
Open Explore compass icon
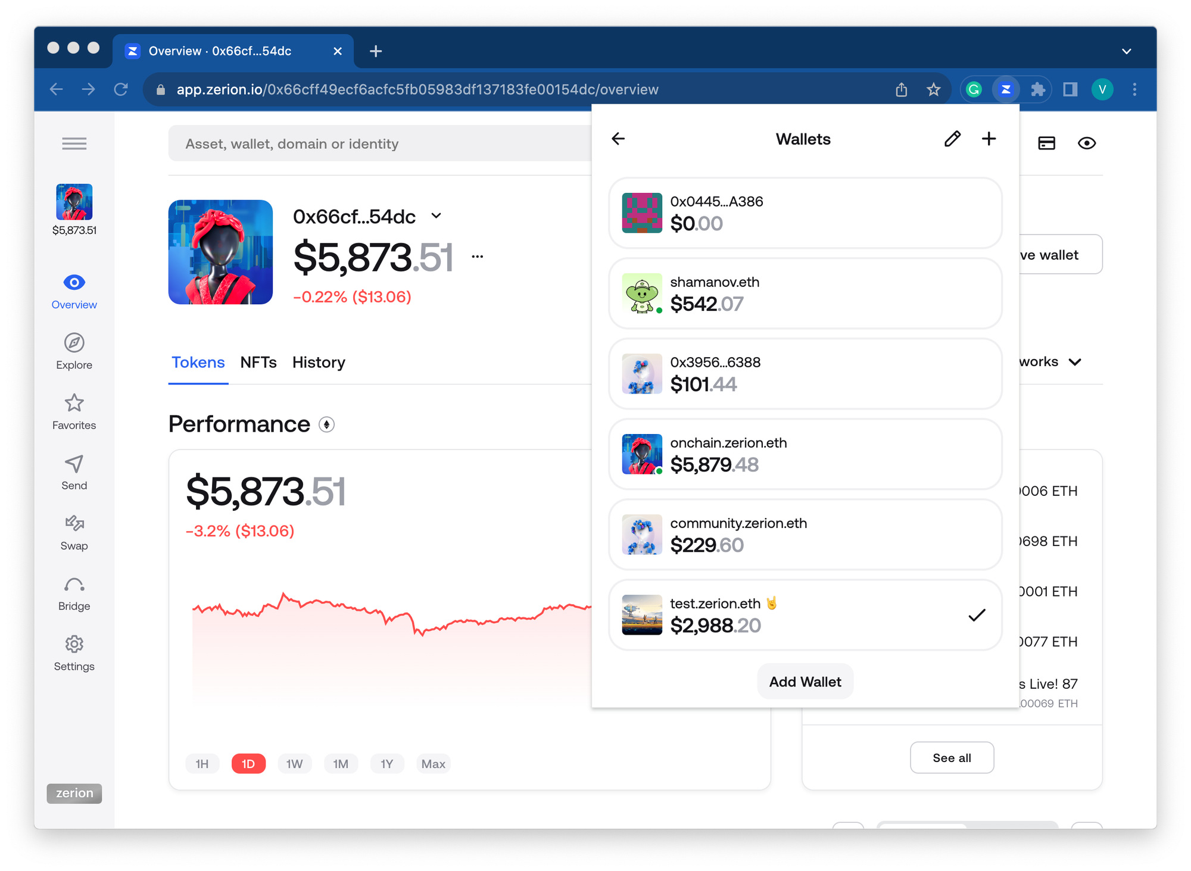74,342
